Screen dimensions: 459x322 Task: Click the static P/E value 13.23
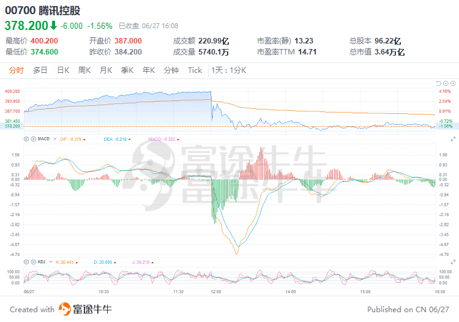click(x=304, y=41)
